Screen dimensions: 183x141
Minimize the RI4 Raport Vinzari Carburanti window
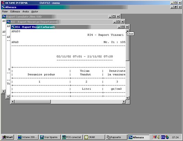pyautogui.click(x=119, y=27)
